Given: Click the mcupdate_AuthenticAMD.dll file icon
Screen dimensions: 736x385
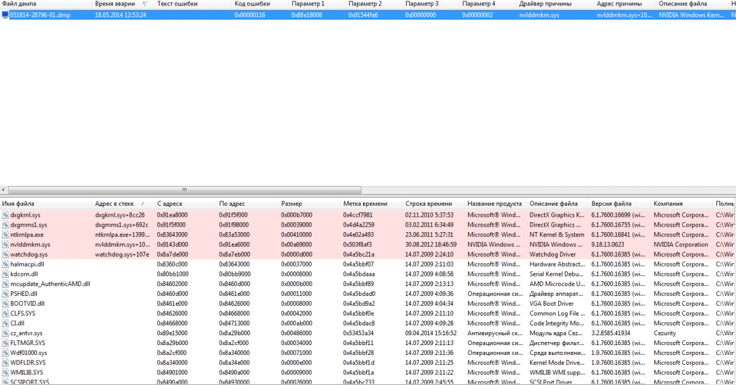Looking at the screenshot, I should (6, 284).
